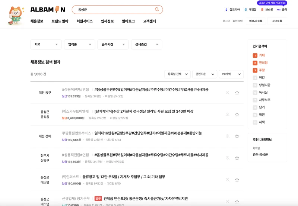Click the red 급구 urgent badge

tap(98, 199)
